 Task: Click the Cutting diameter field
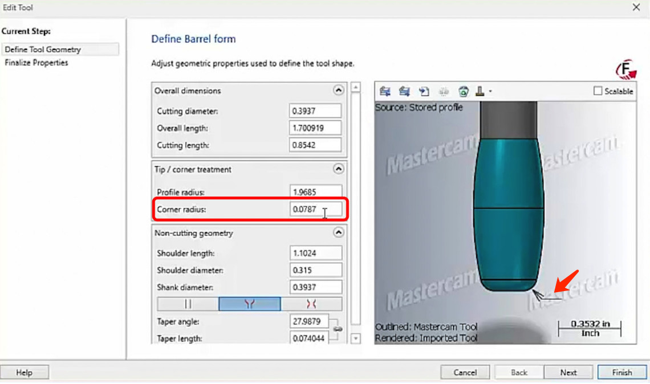(x=315, y=111)
